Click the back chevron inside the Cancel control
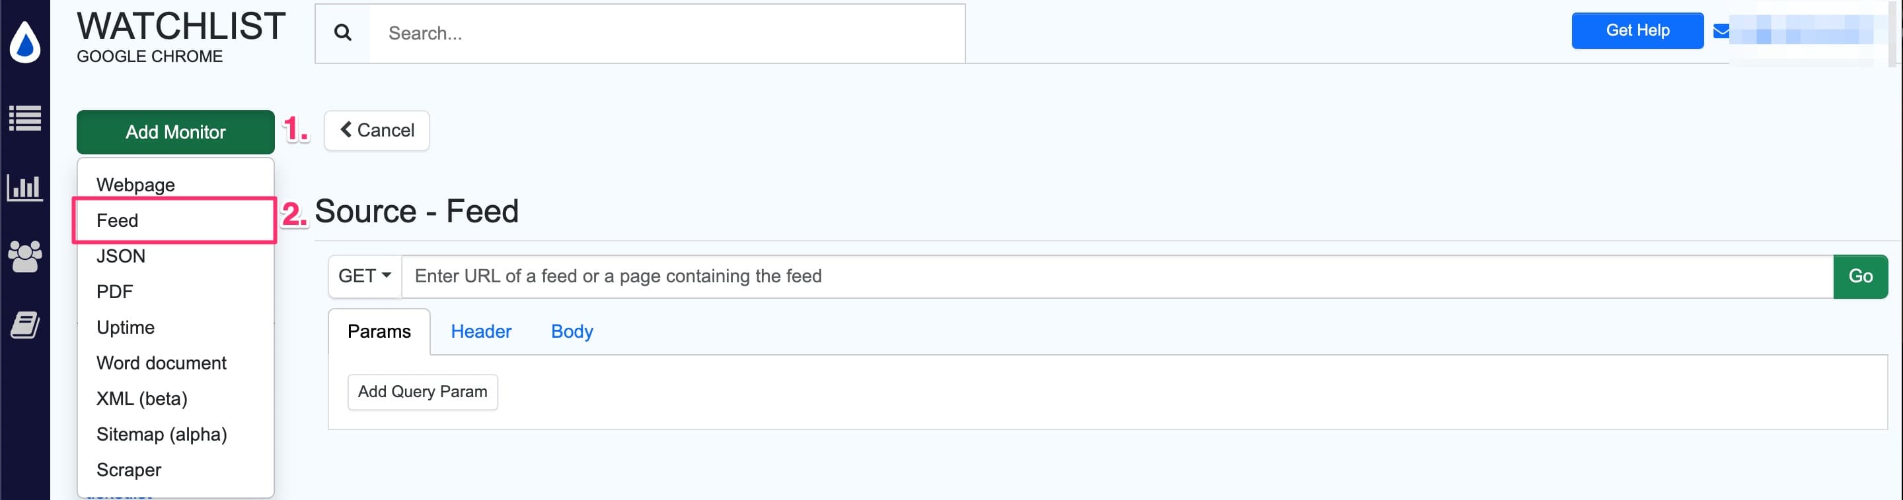Image resolution: width=1903 pixels, height=500 pixels. (345, 130)
